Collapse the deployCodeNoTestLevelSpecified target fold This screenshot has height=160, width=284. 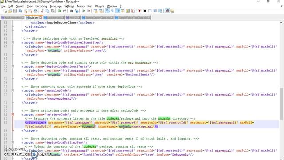[13, 43]
